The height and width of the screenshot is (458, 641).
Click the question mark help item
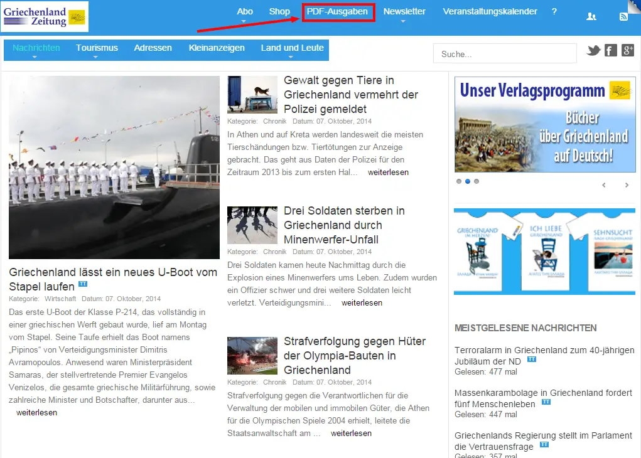click(554, 11)
